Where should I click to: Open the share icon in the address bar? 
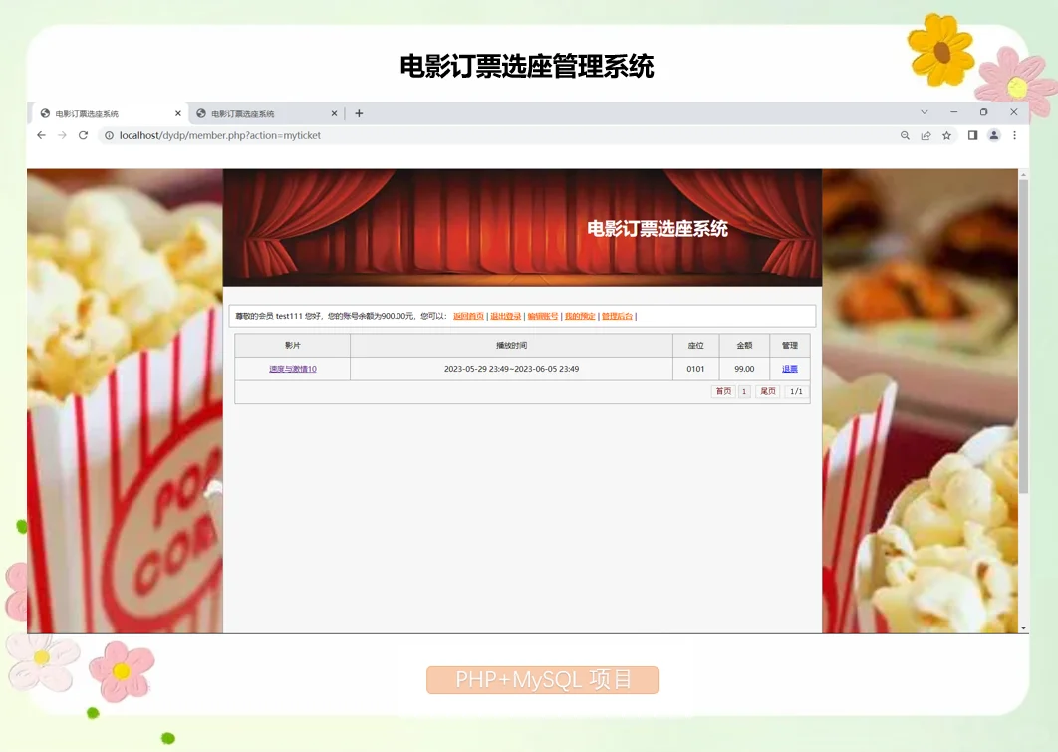[x=925, y=135]
